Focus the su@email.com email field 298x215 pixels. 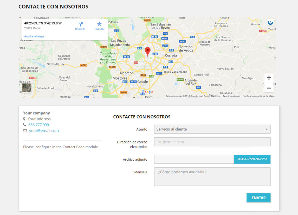click(212, 142)
